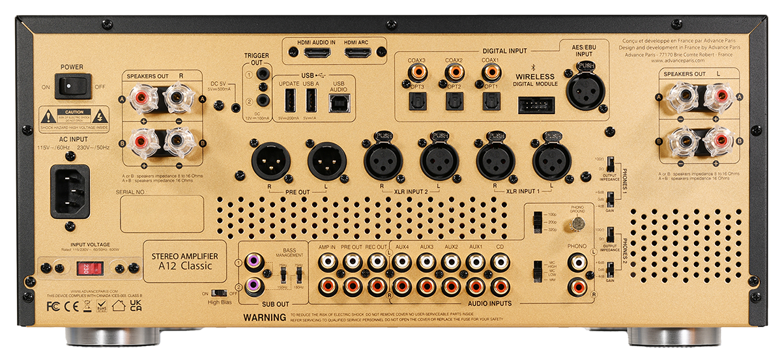Click the "STEREO AMPLIFIER A12 Classic" label
The height and width of the screenshot is (361, 782).
click(184, 260)
